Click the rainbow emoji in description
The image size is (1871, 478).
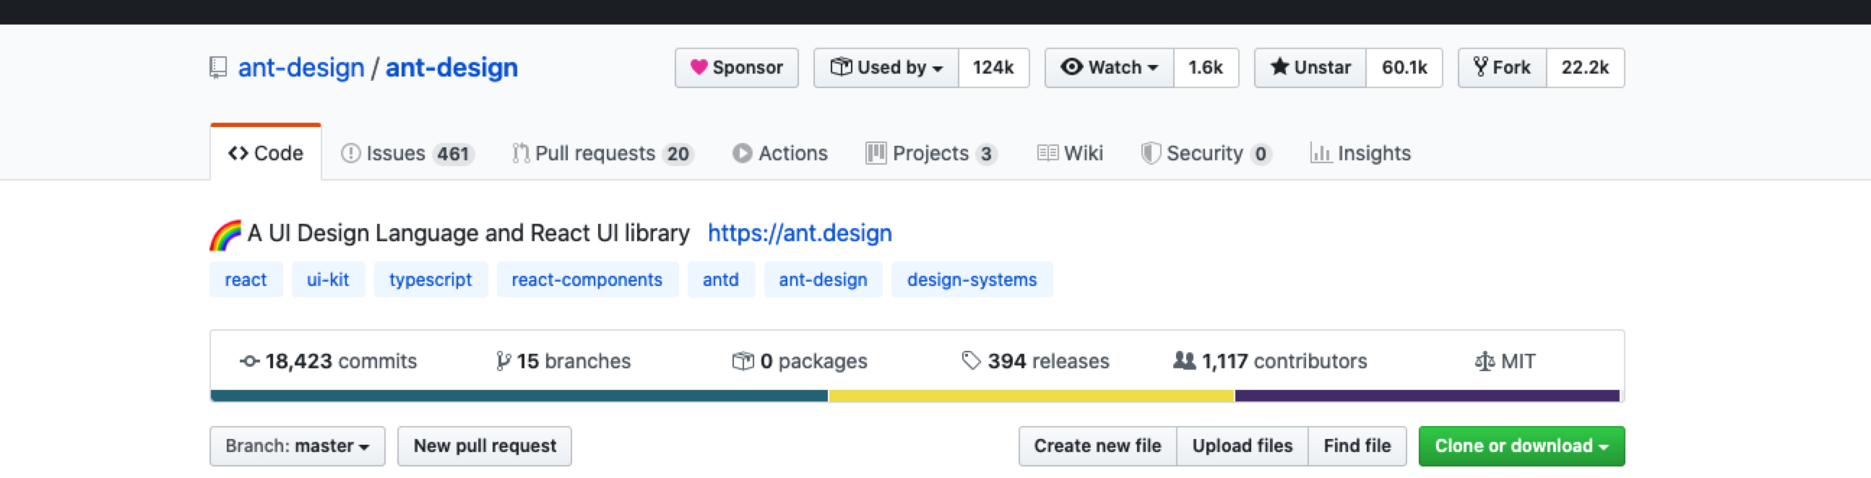225,235
